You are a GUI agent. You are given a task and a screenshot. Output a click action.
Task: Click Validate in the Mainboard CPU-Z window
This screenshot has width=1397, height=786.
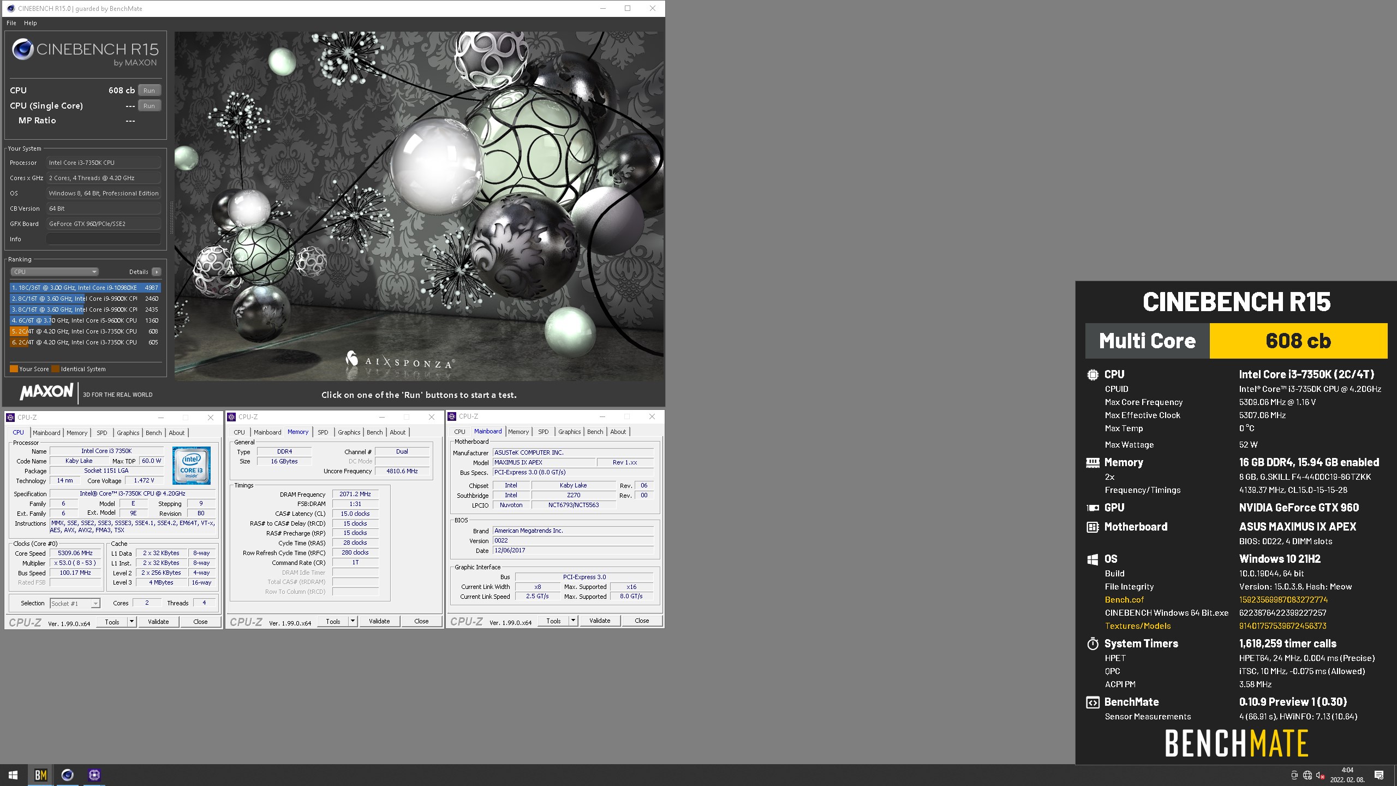(600, 621)
